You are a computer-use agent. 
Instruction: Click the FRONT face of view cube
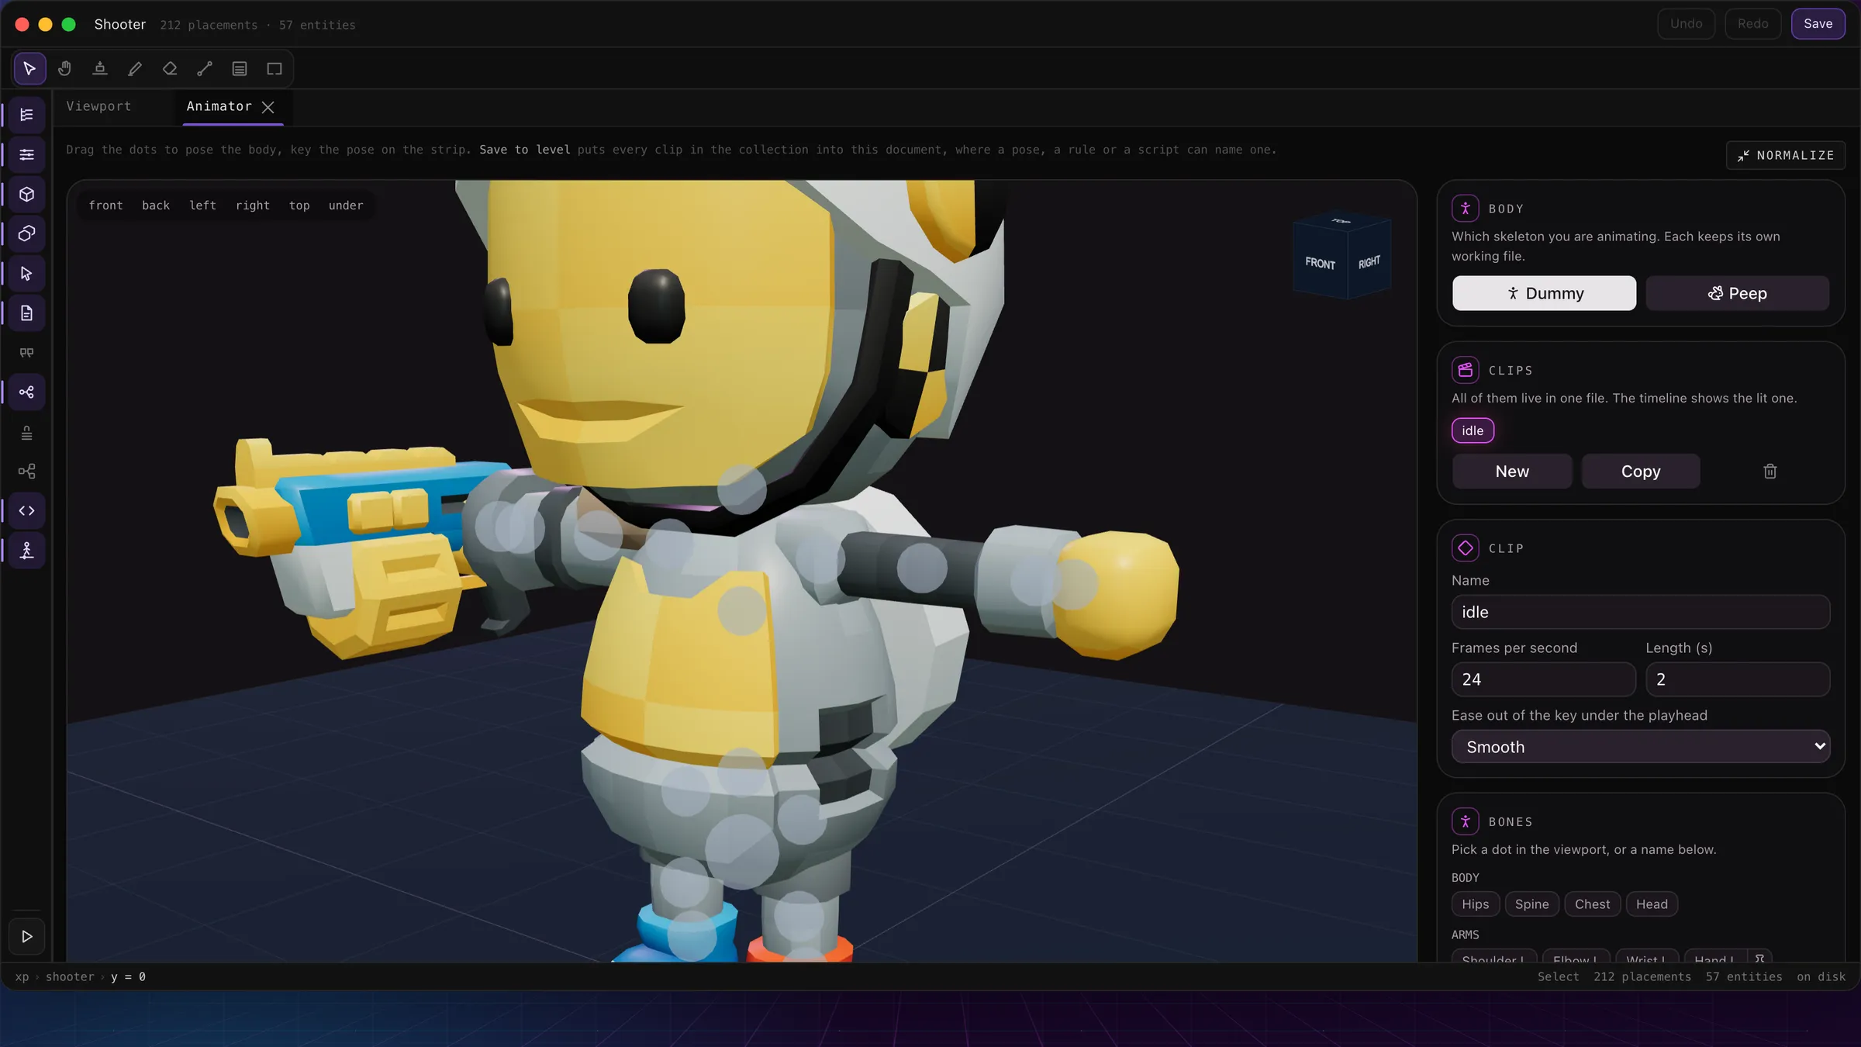[x=1320, y=264]
